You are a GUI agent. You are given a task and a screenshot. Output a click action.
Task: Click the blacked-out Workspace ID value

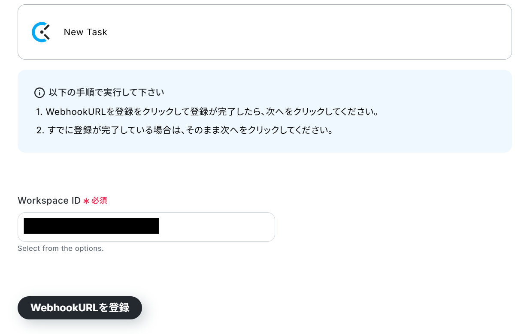[x=91, y=226]
